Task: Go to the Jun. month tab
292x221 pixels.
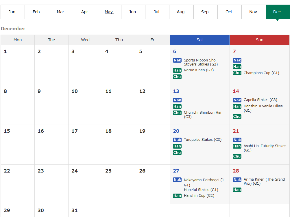Action: [133, 12]
